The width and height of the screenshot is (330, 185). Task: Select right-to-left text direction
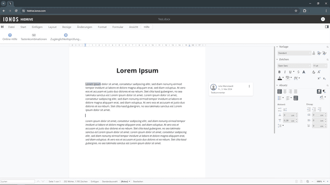point(324,91)
